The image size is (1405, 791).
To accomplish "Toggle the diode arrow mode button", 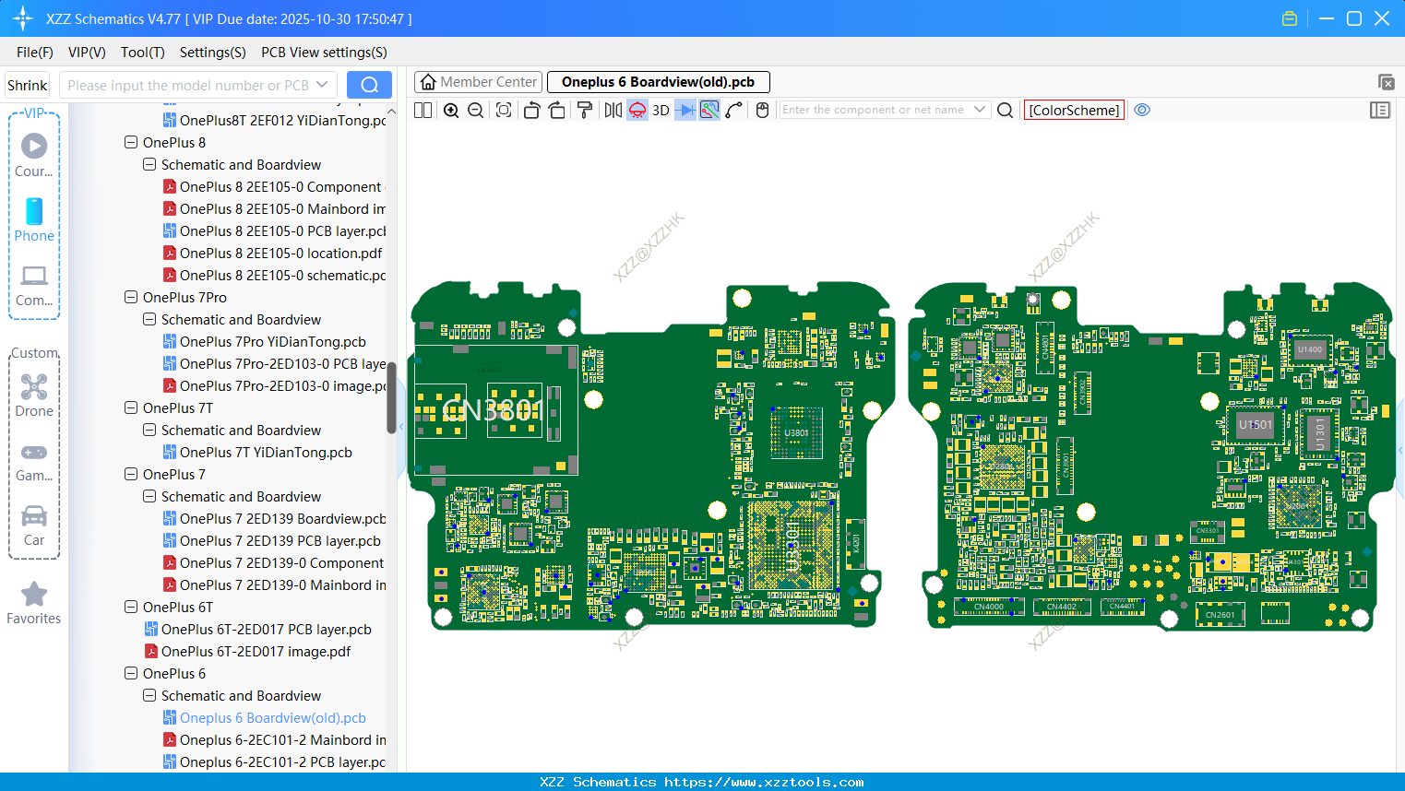I will pyautogui.click(x=685, y=111).
